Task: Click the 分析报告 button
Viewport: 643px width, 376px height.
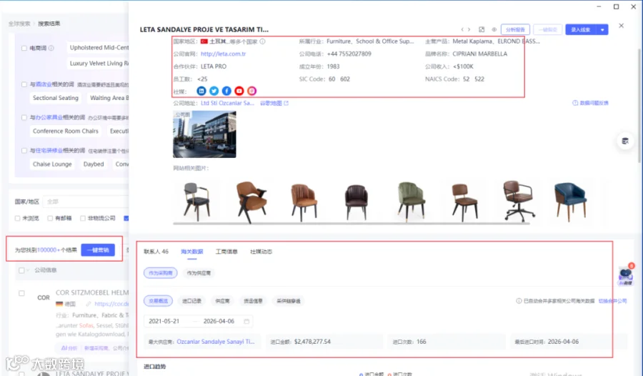Action: [515, 29]
